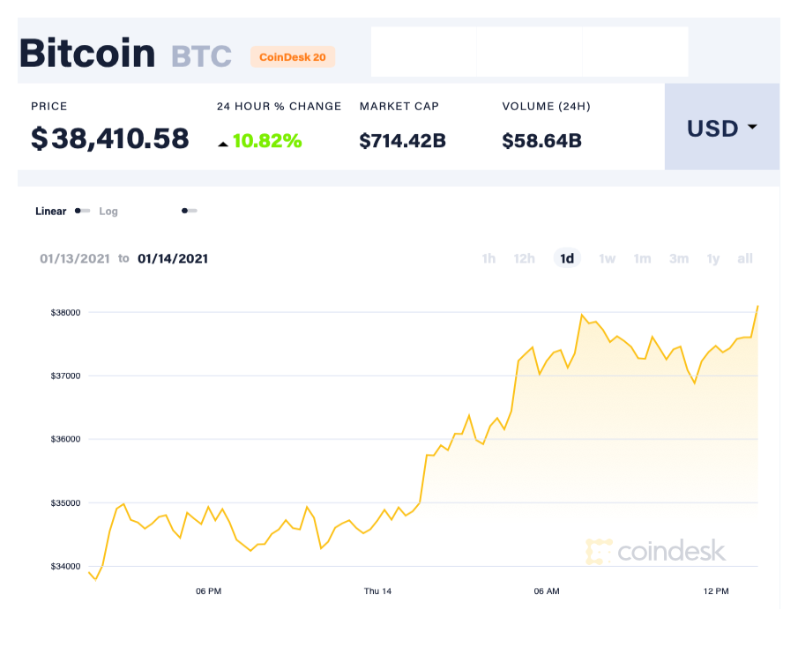Image resolution: width=798 pixels, height=662 pixels.
Task: Select the 1y timeframe
Action: (713, 258)
